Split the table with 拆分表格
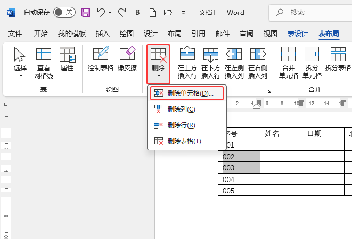Screen dimensions: 352x239 (338, 58)
